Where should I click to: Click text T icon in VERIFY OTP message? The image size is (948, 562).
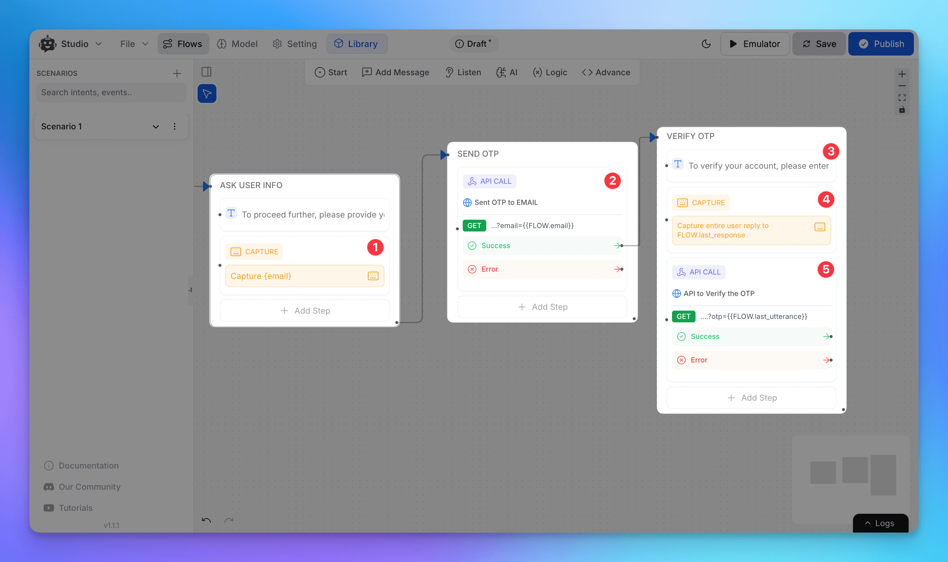677,164
